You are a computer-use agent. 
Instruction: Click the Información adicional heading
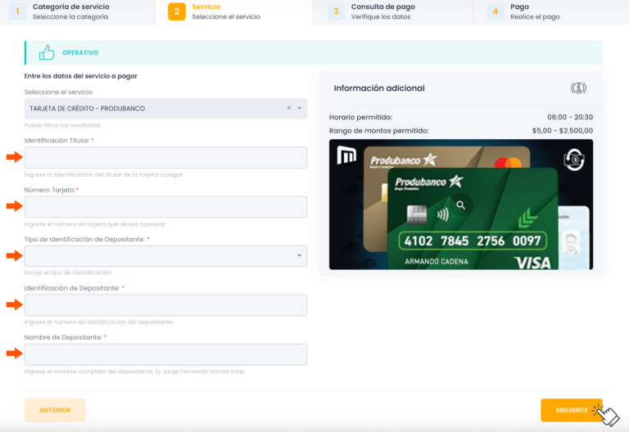[x=379, y=88]
